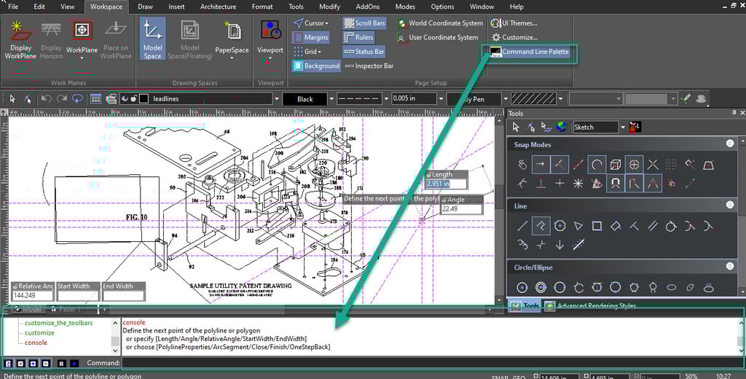
Task: Open the Grid dropdown in Page Setup
Action: (x=308, y=52)
